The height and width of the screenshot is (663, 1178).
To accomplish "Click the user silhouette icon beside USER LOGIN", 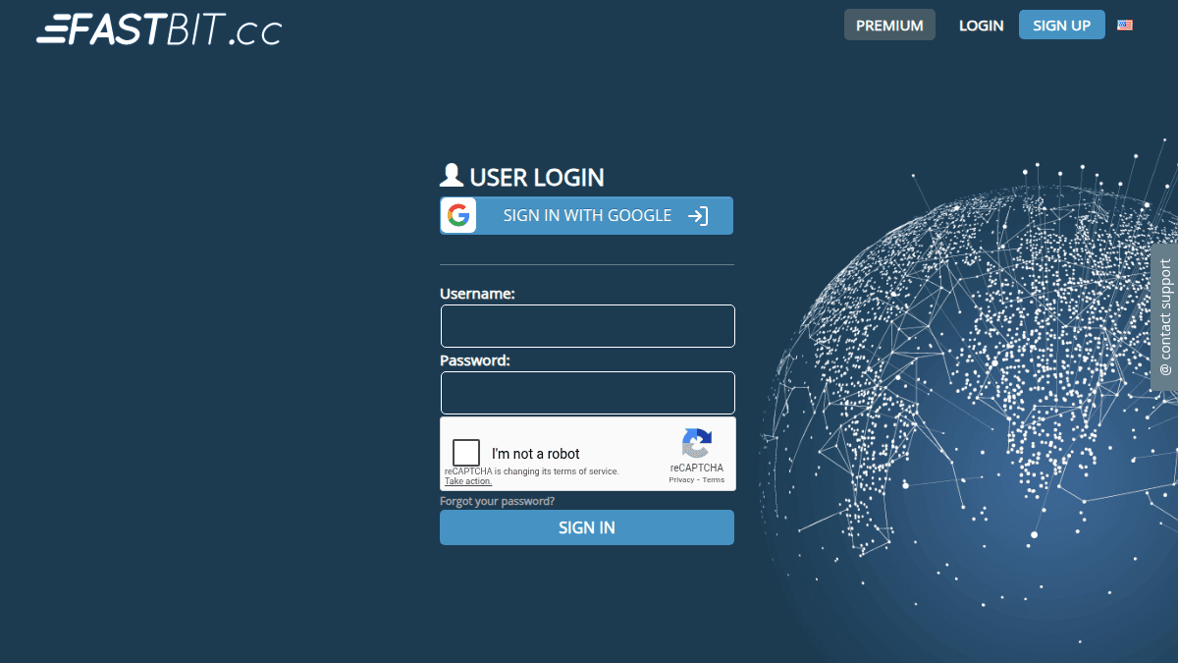I will pos(451,174).
